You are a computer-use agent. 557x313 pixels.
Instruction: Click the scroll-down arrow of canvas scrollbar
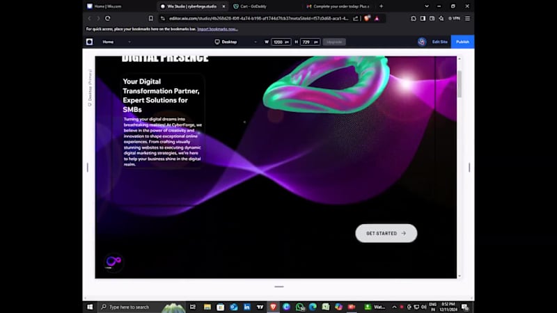click(460, 275)
